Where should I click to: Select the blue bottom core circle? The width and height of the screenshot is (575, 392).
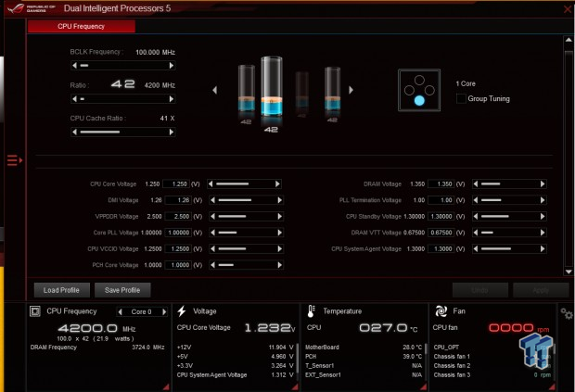[419, 100]
